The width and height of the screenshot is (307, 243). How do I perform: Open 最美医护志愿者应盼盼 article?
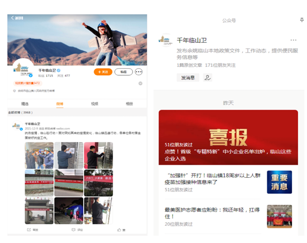(x=212, y=213)
